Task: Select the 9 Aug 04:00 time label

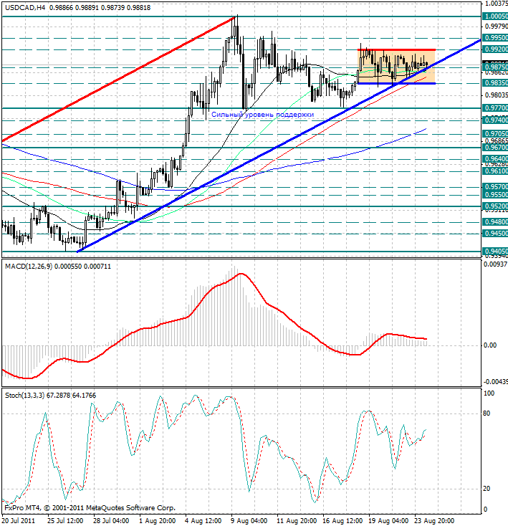Action: (x=249, y=521)
